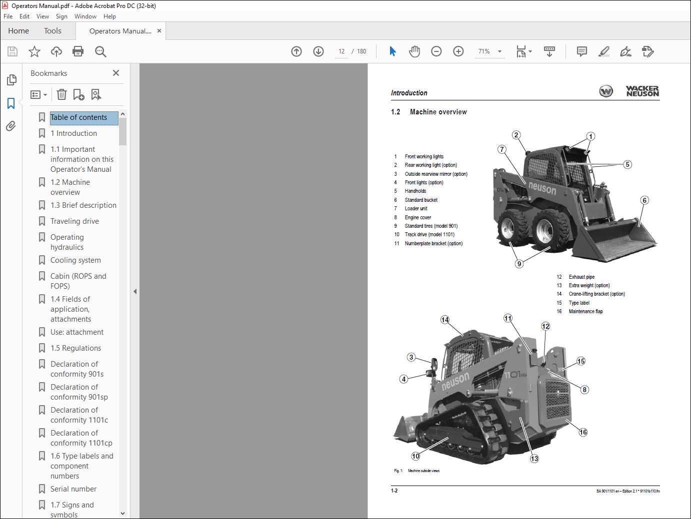Image resolution: width=691 pixels, height=519 pixels.
Task: Open the Window menu
Action: (85, 16)
